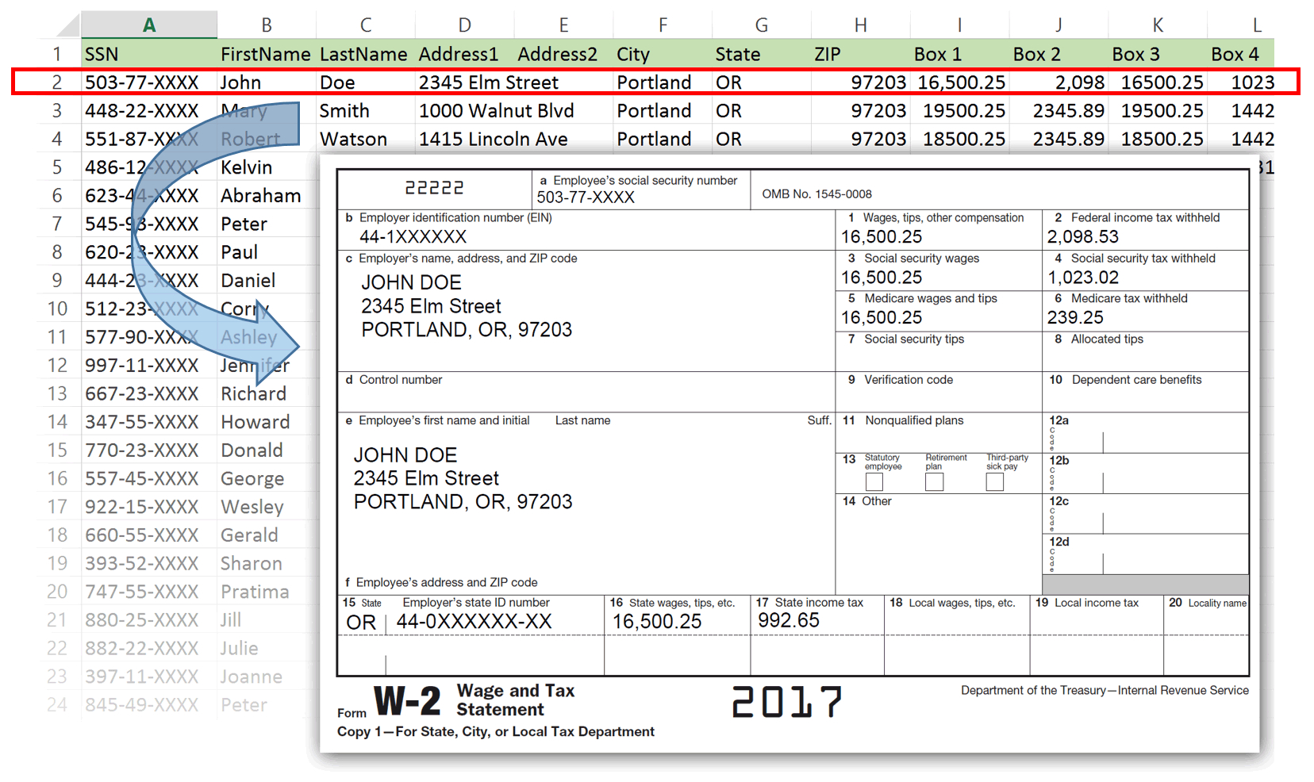
Task: Click the Employer's state ID number 44-0XXXXXX-XX
Action: click(x=474, y=622)
